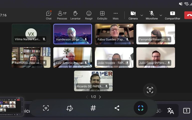Click the Compartilhar screen share button
The width and height of the screenshot is (192, 120).
172,15
